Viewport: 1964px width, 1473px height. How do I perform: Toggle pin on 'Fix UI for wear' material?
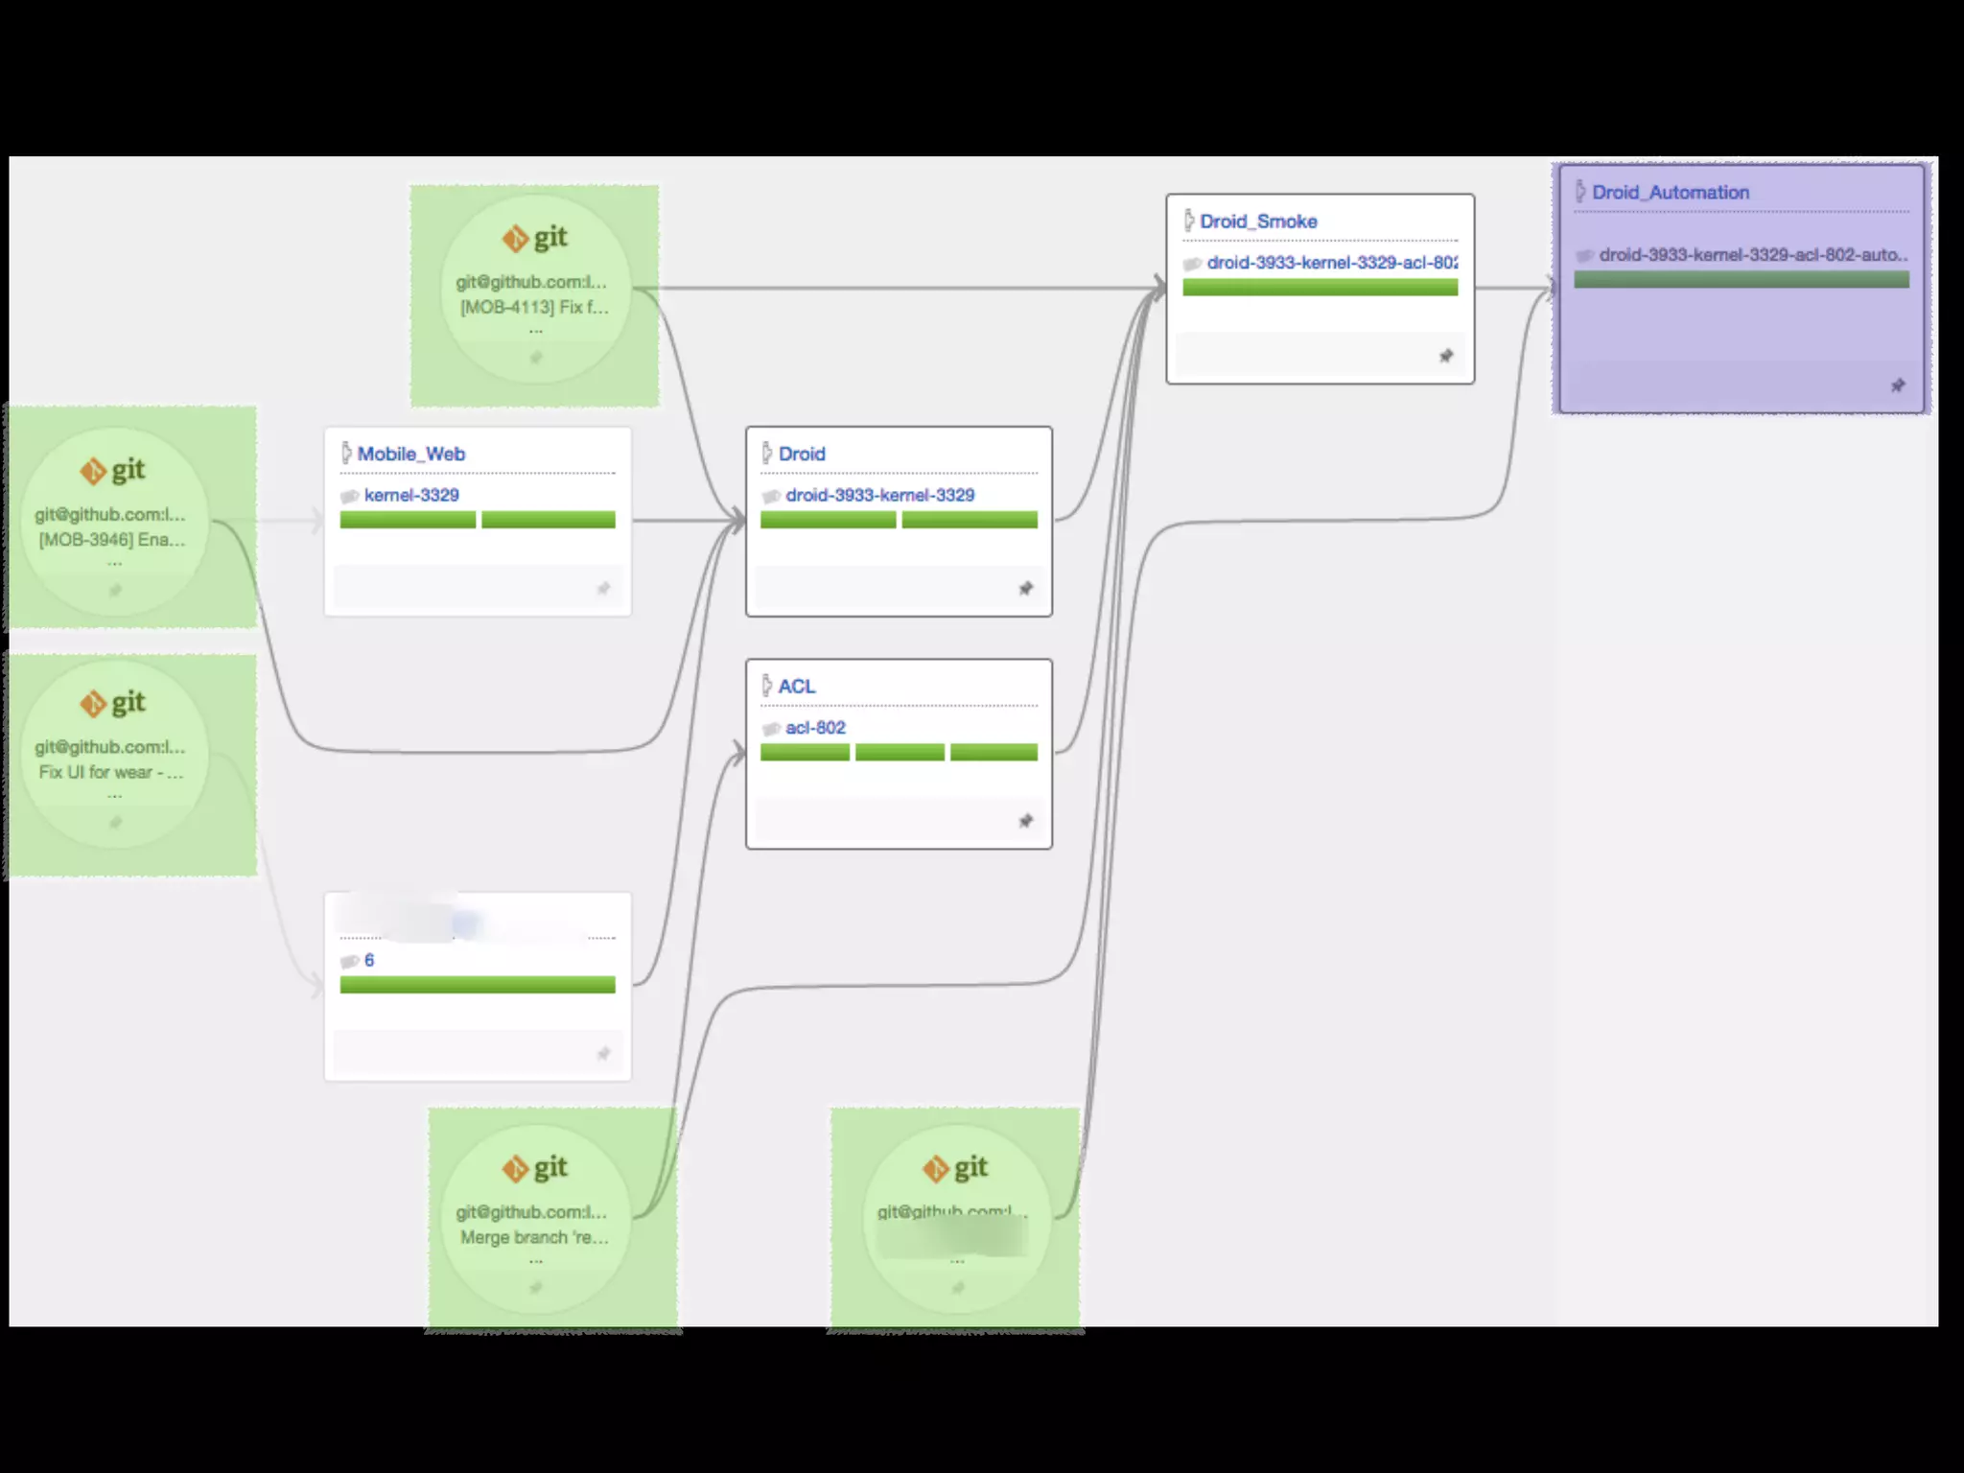pyautogui.click(x=115, y=823)
